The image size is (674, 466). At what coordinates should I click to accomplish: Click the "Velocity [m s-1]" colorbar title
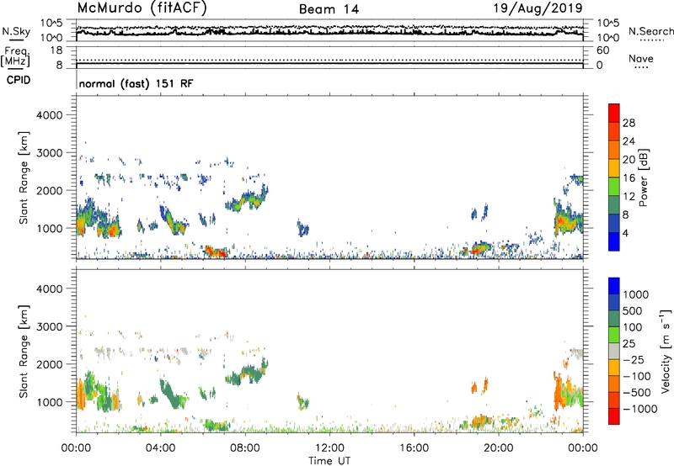[666, 352]
